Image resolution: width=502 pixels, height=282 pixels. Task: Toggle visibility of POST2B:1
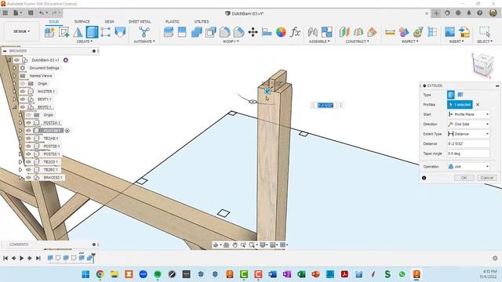pyautogui.click(x=28, y=131)
